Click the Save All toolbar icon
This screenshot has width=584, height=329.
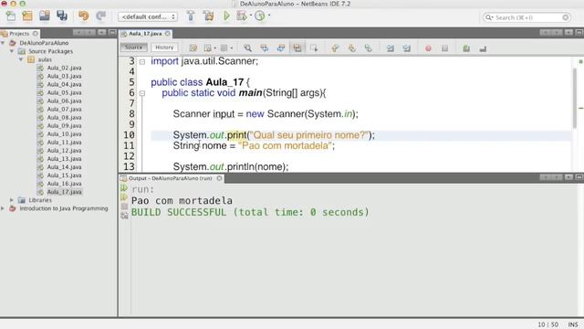(x=62, y=16)
